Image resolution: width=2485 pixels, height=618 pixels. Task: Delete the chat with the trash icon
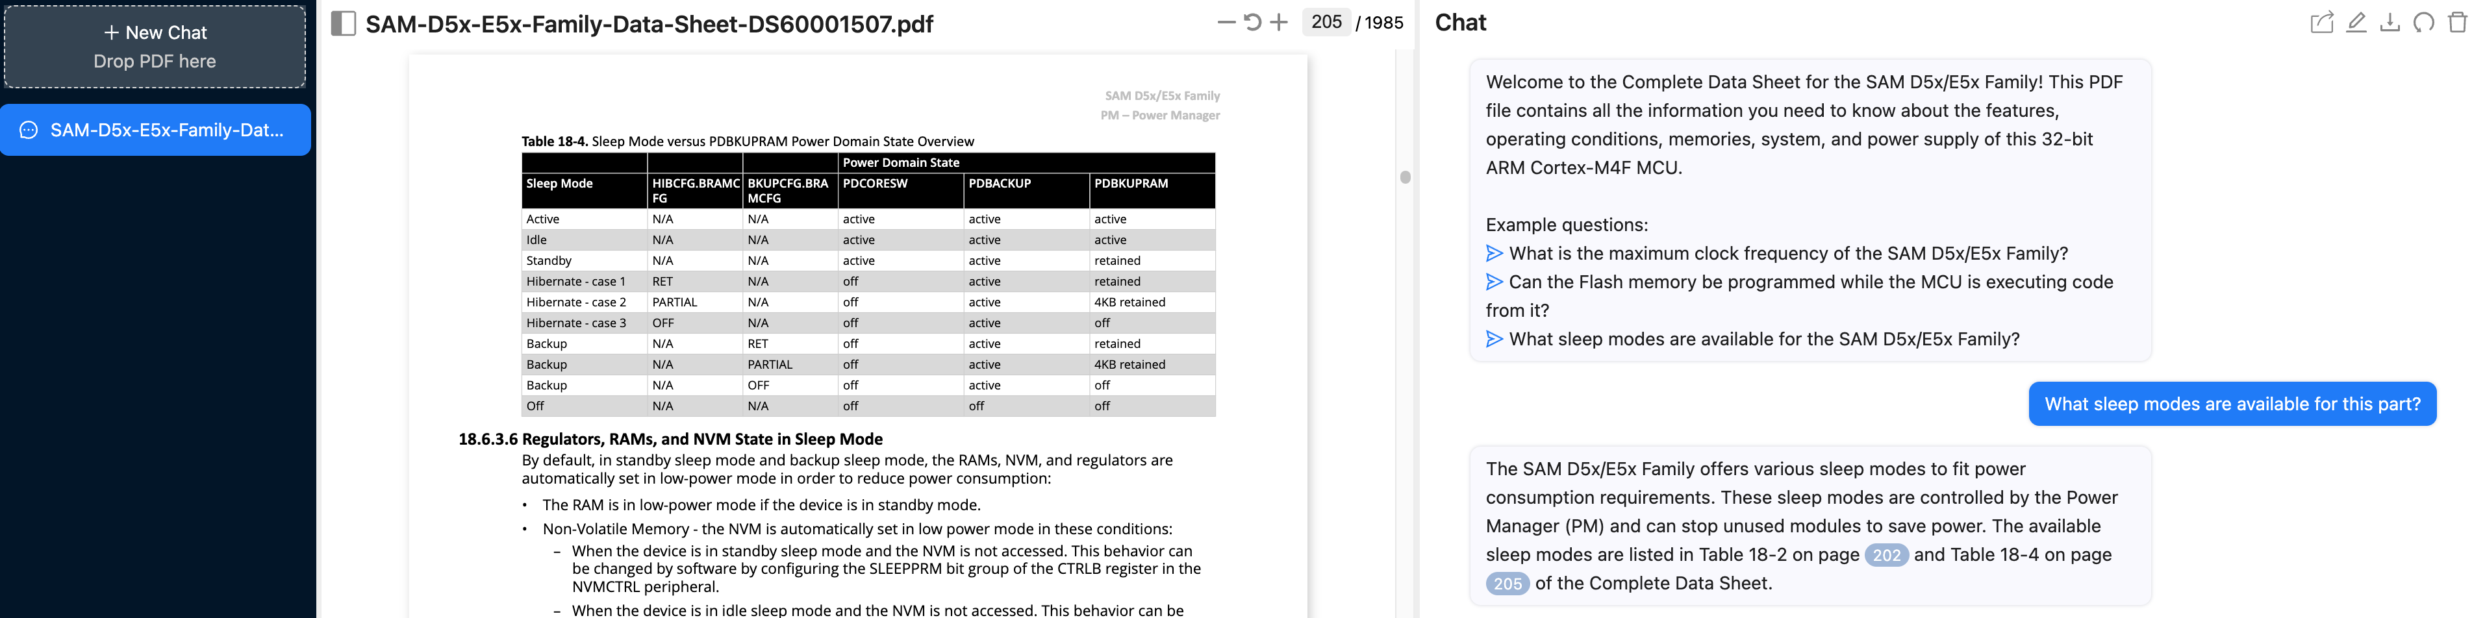click(2457, 22)
